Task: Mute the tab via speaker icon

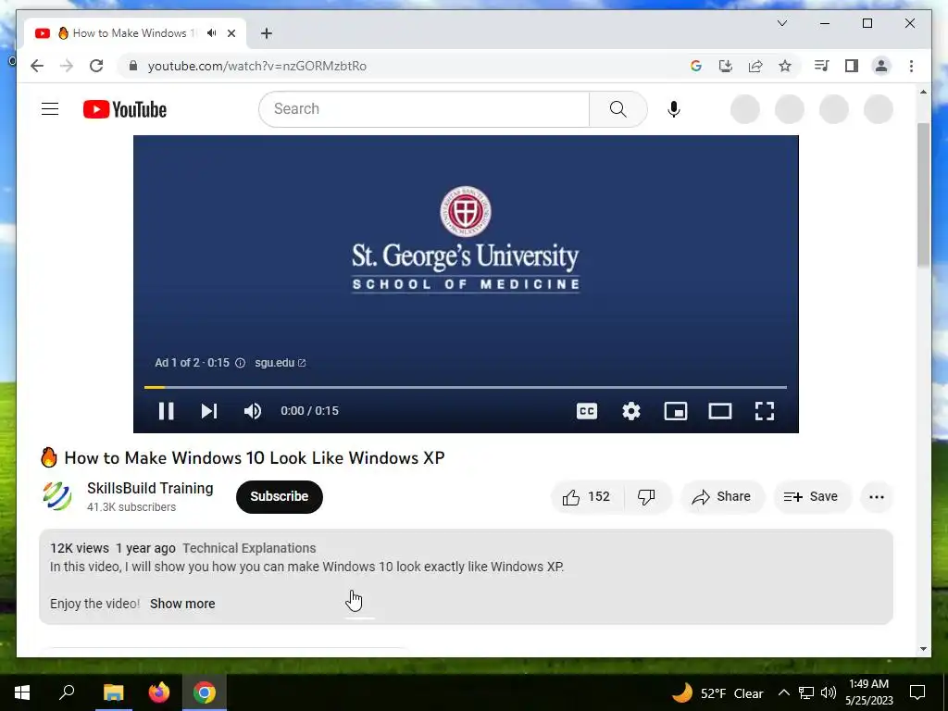Action: [211, 33]
